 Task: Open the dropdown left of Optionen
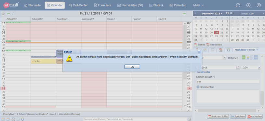(x=224, y=58)
